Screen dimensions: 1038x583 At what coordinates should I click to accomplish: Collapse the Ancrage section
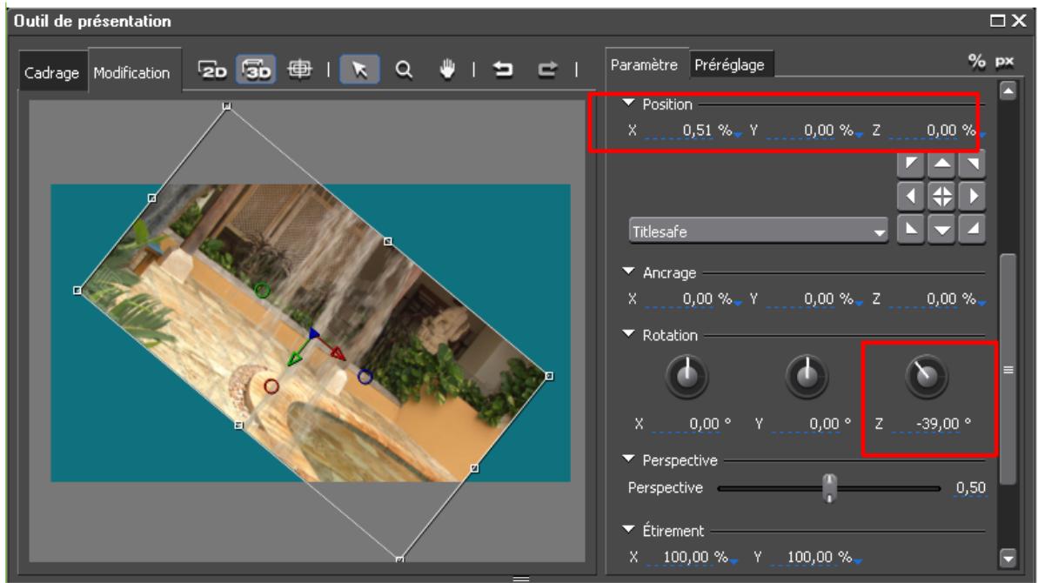[x=629, y=271]
